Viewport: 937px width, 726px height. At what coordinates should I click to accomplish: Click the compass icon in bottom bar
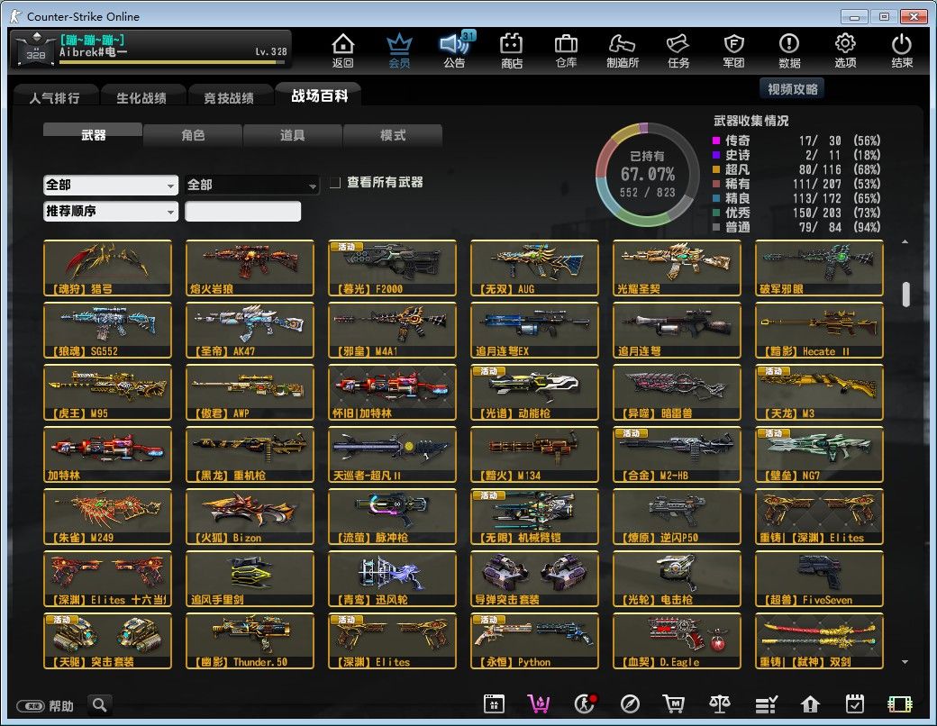[630, 703]
